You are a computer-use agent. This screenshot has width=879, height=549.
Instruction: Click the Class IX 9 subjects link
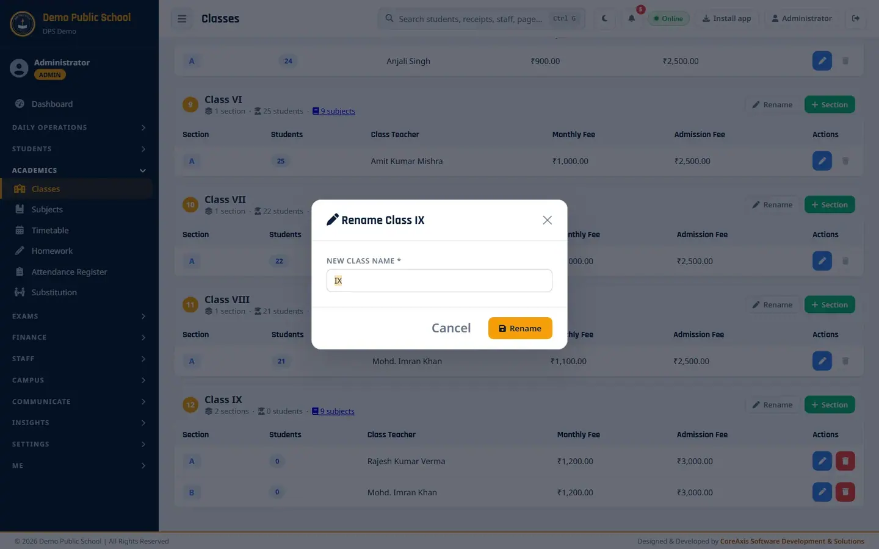(333, 411)
